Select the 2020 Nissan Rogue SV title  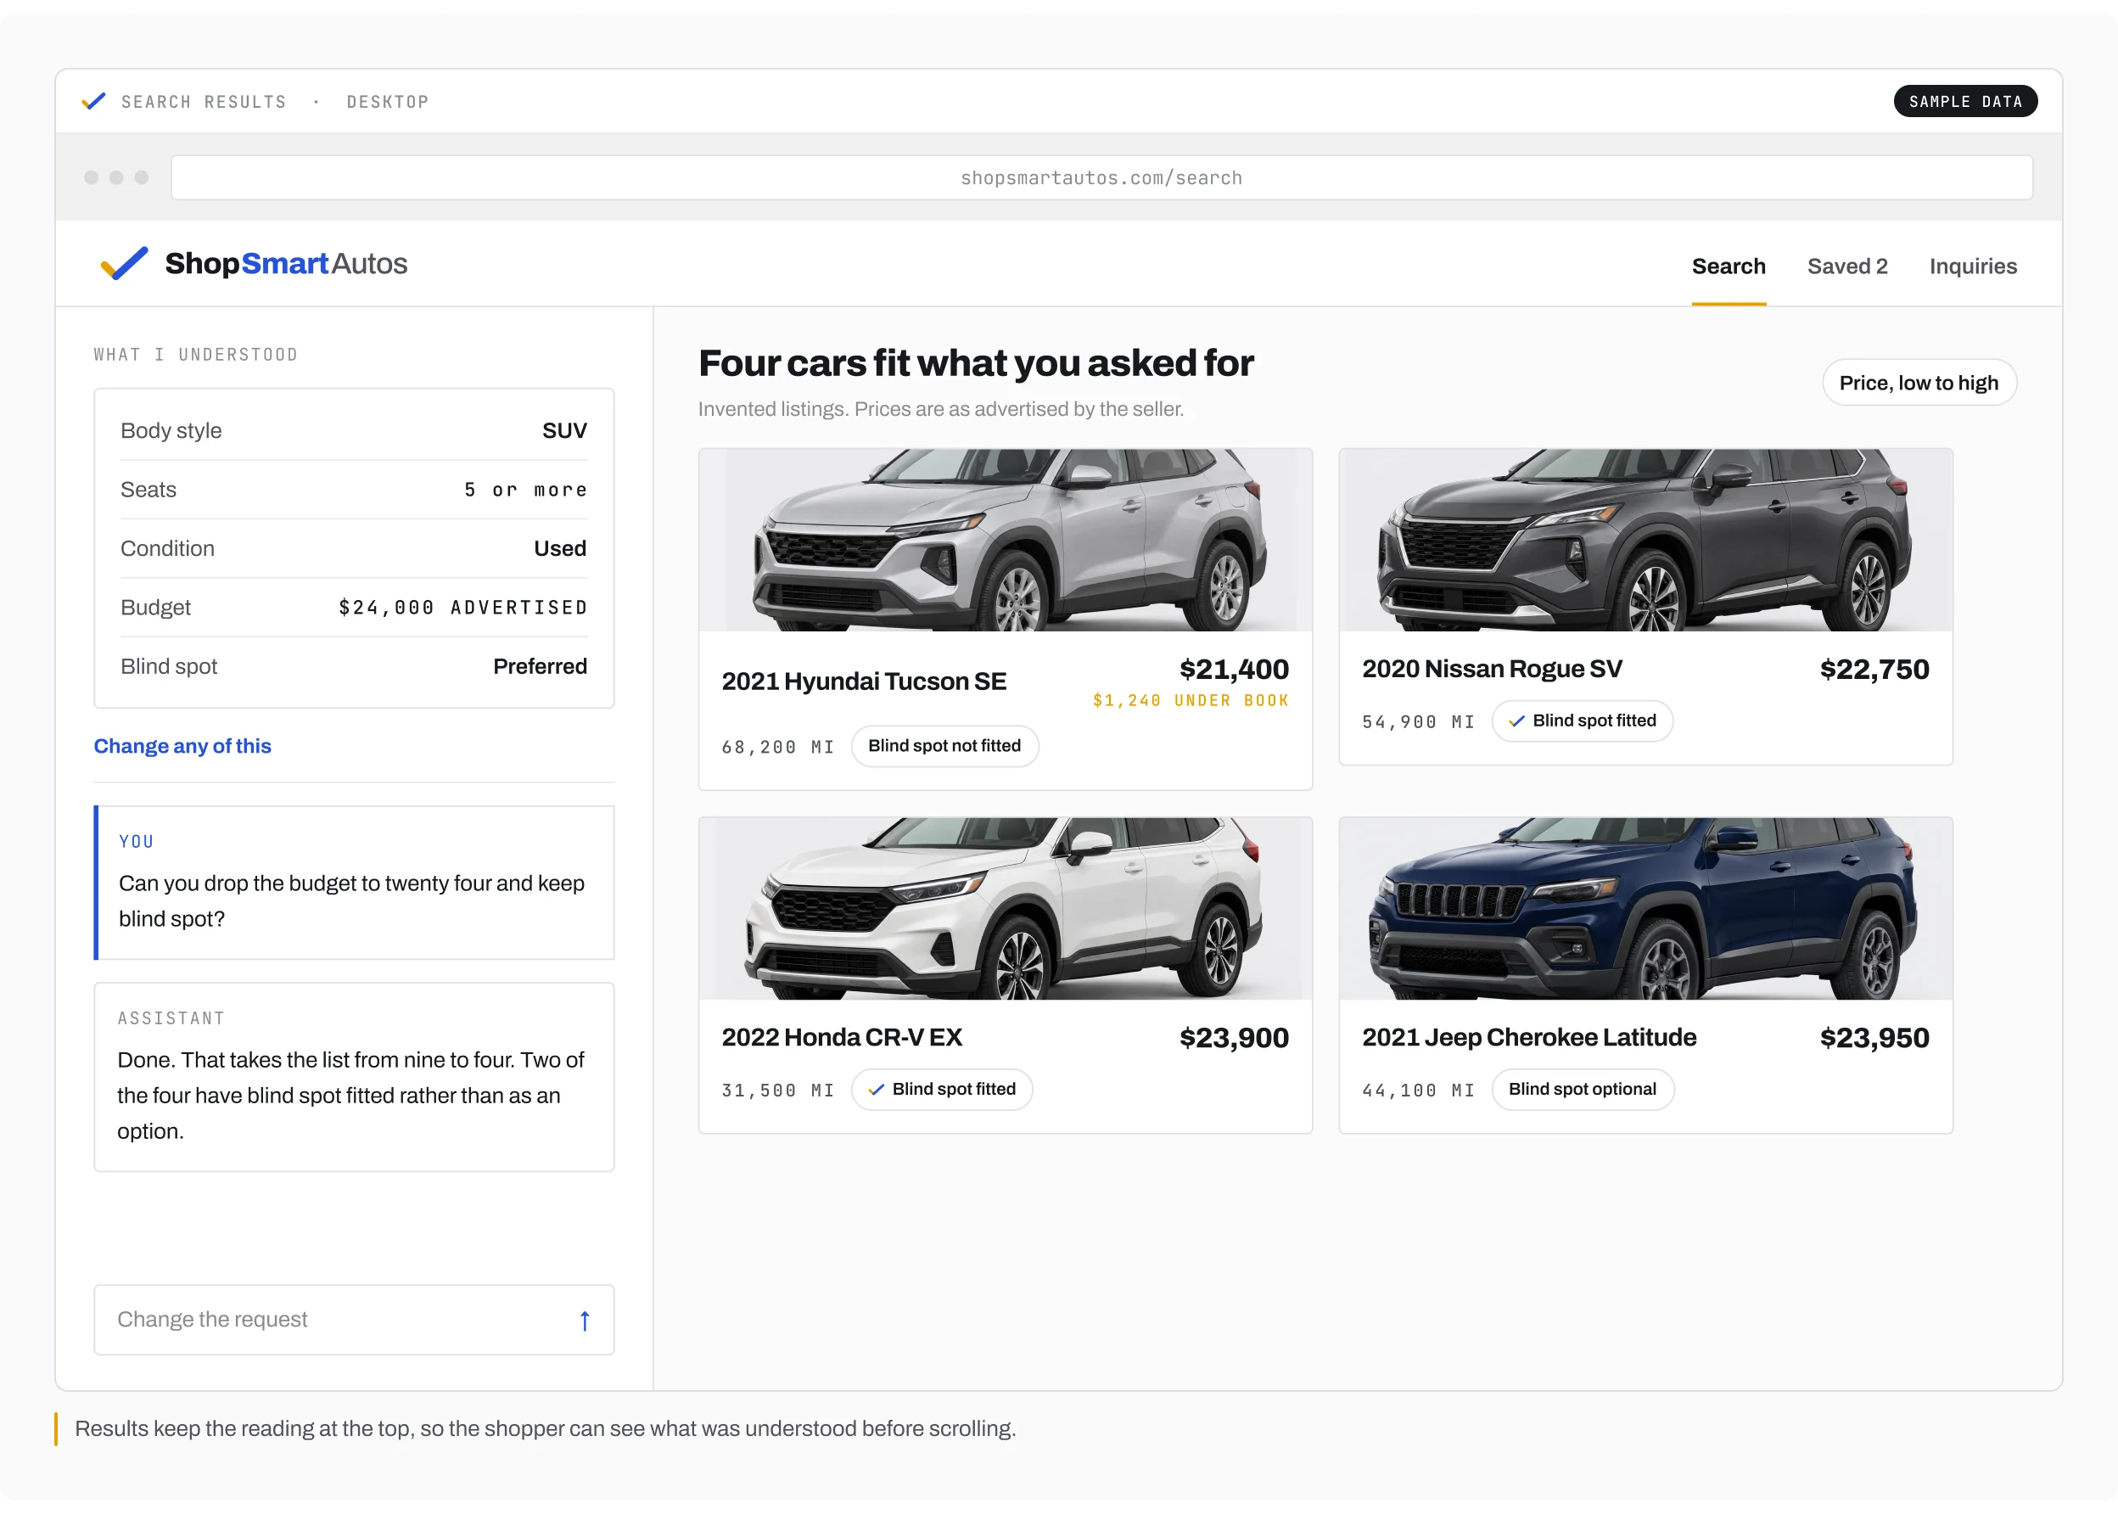tap(1493, 670)
